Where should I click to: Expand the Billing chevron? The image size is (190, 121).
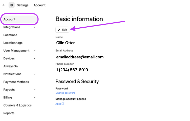(x=35, y=98)
